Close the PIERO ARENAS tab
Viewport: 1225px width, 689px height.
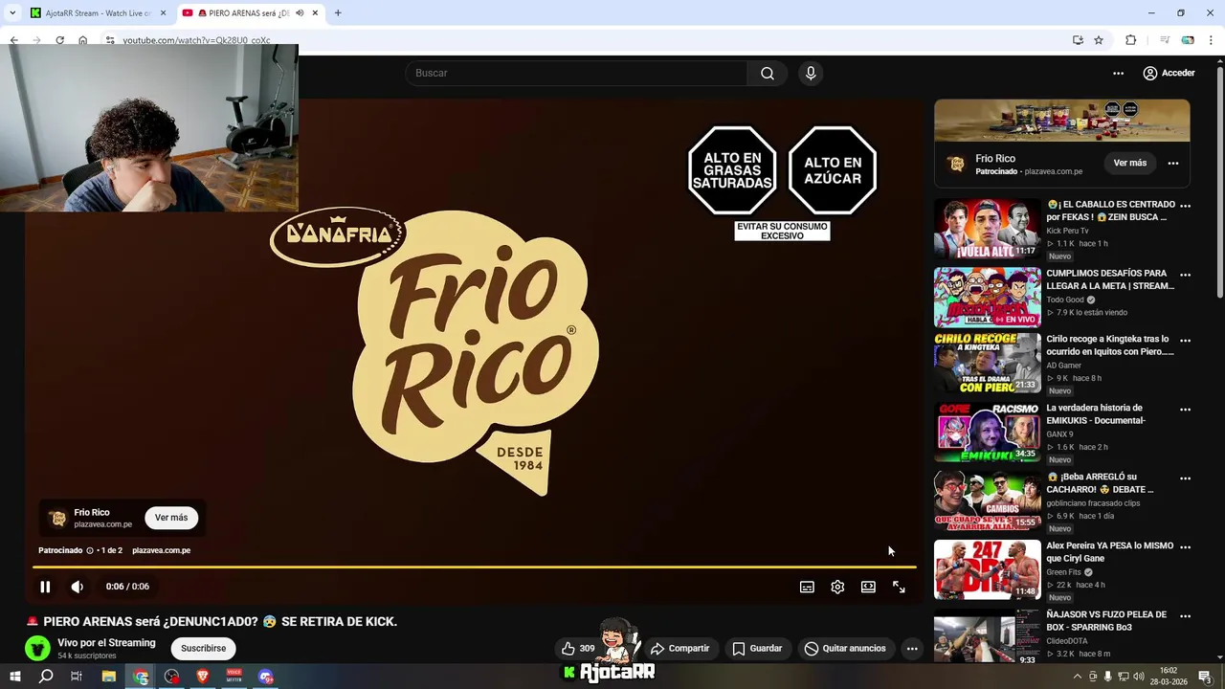tap(315, 13)
